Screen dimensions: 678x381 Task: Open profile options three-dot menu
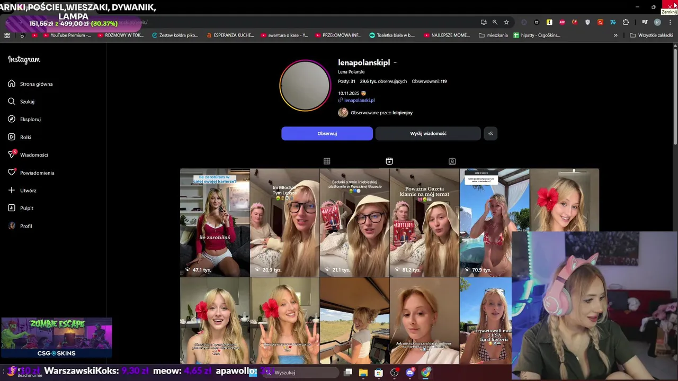coord(395,62)
